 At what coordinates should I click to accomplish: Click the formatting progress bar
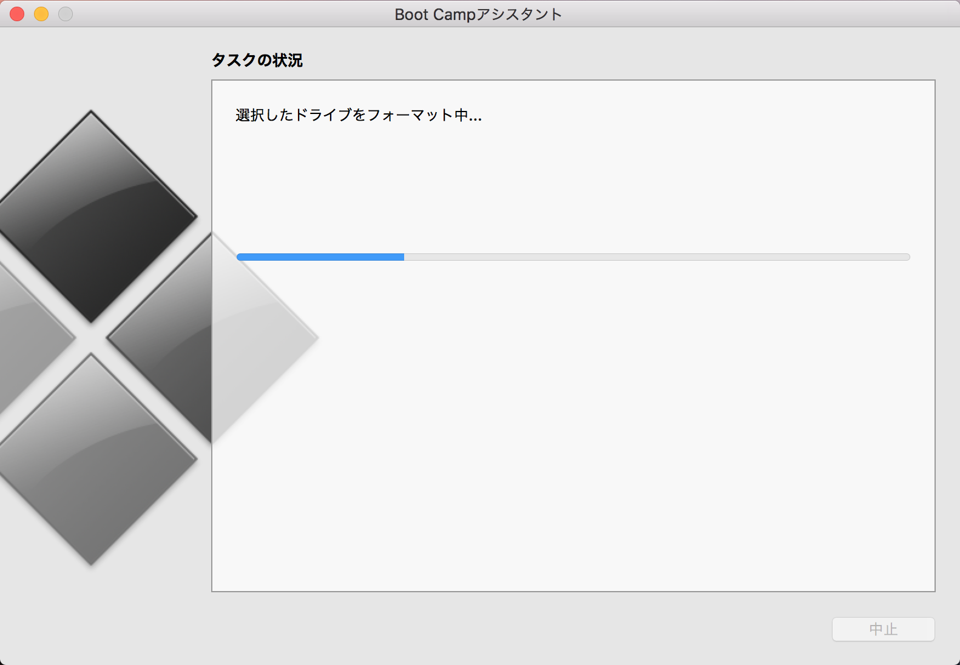[x=573, y=257]
